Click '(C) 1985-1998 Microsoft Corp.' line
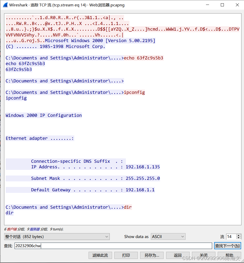Viewport: 244px width, 263px height. (55, 46)
